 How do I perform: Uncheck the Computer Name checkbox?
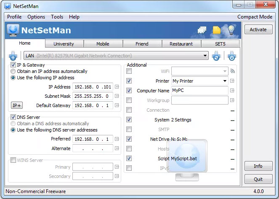129,90
